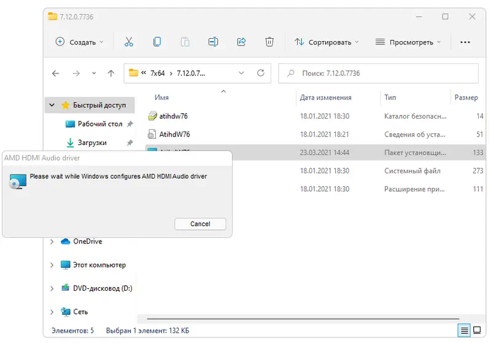Viewport: 491px width, 343px height.
Task: Click the Share icon in toolbar
Action: [x=241, y=42]
